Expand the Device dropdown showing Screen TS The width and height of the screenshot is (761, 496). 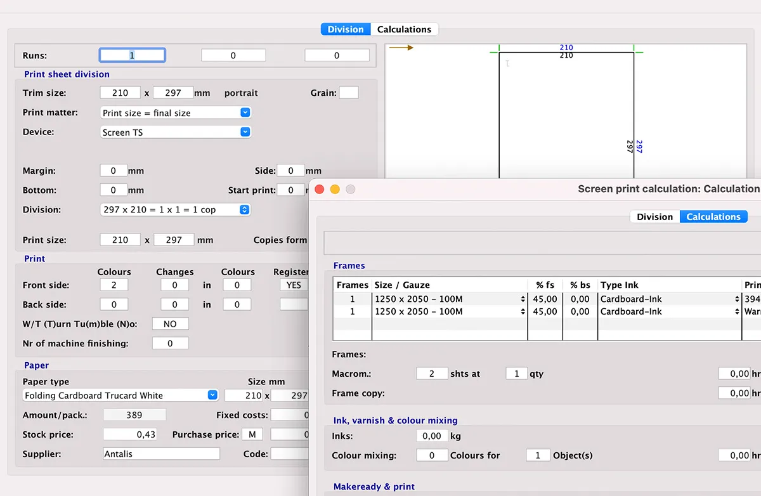click(x=176, y=133)
